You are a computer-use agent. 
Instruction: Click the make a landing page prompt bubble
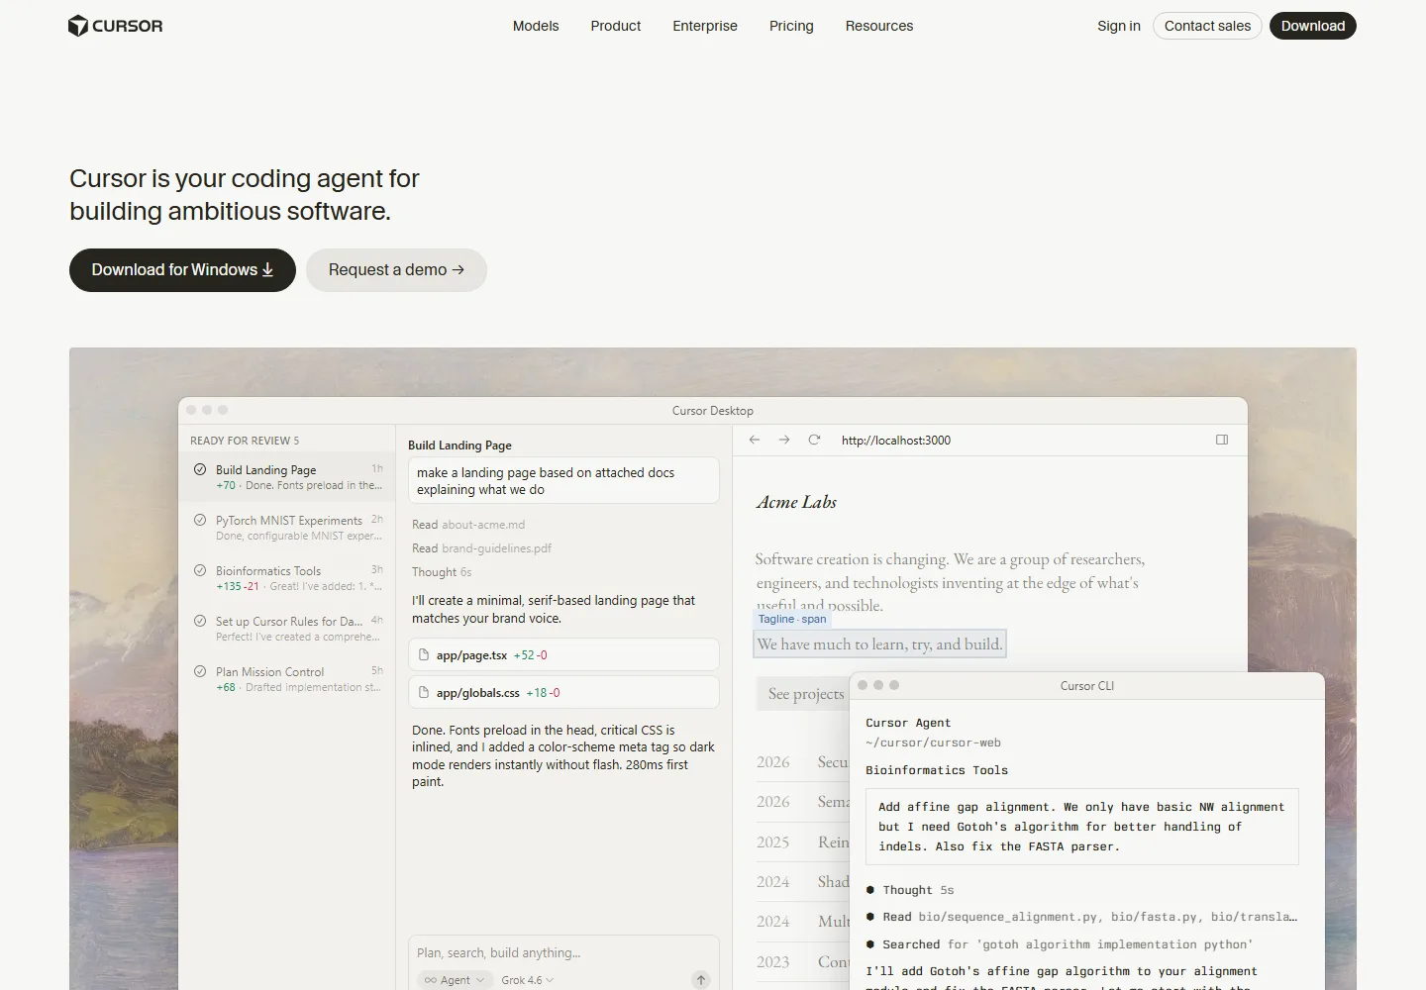[563, 481]
